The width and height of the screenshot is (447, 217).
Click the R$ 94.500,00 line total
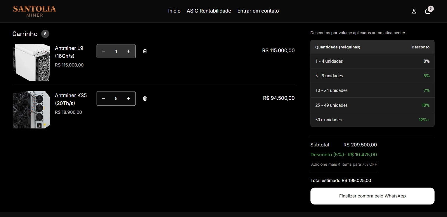[x=279, y=98]
